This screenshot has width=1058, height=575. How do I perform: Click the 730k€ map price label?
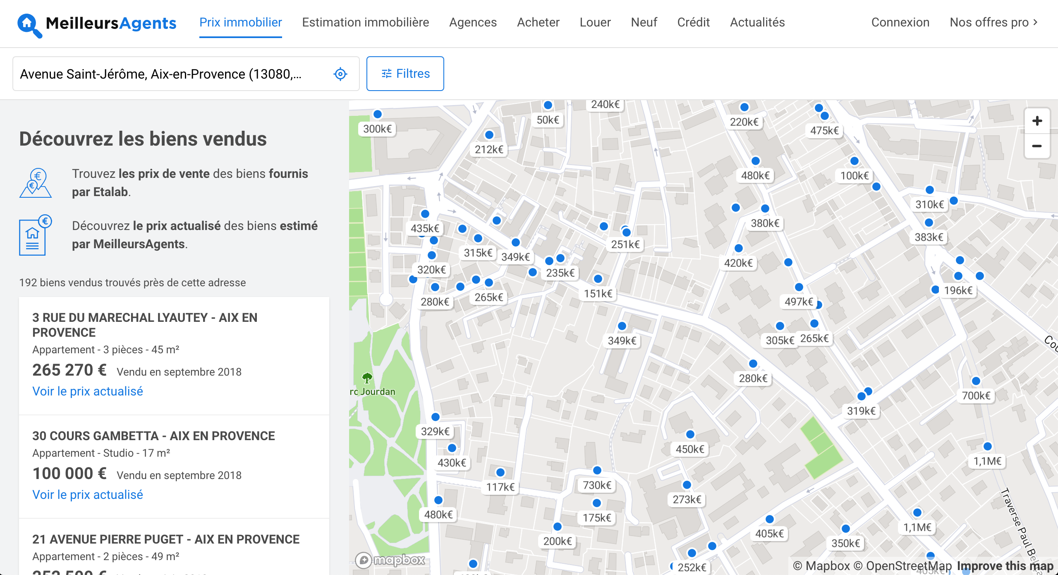click(x=596, y=485)
